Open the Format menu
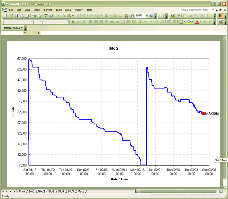Viewport: 228px width, 199px height. point(48,10)
